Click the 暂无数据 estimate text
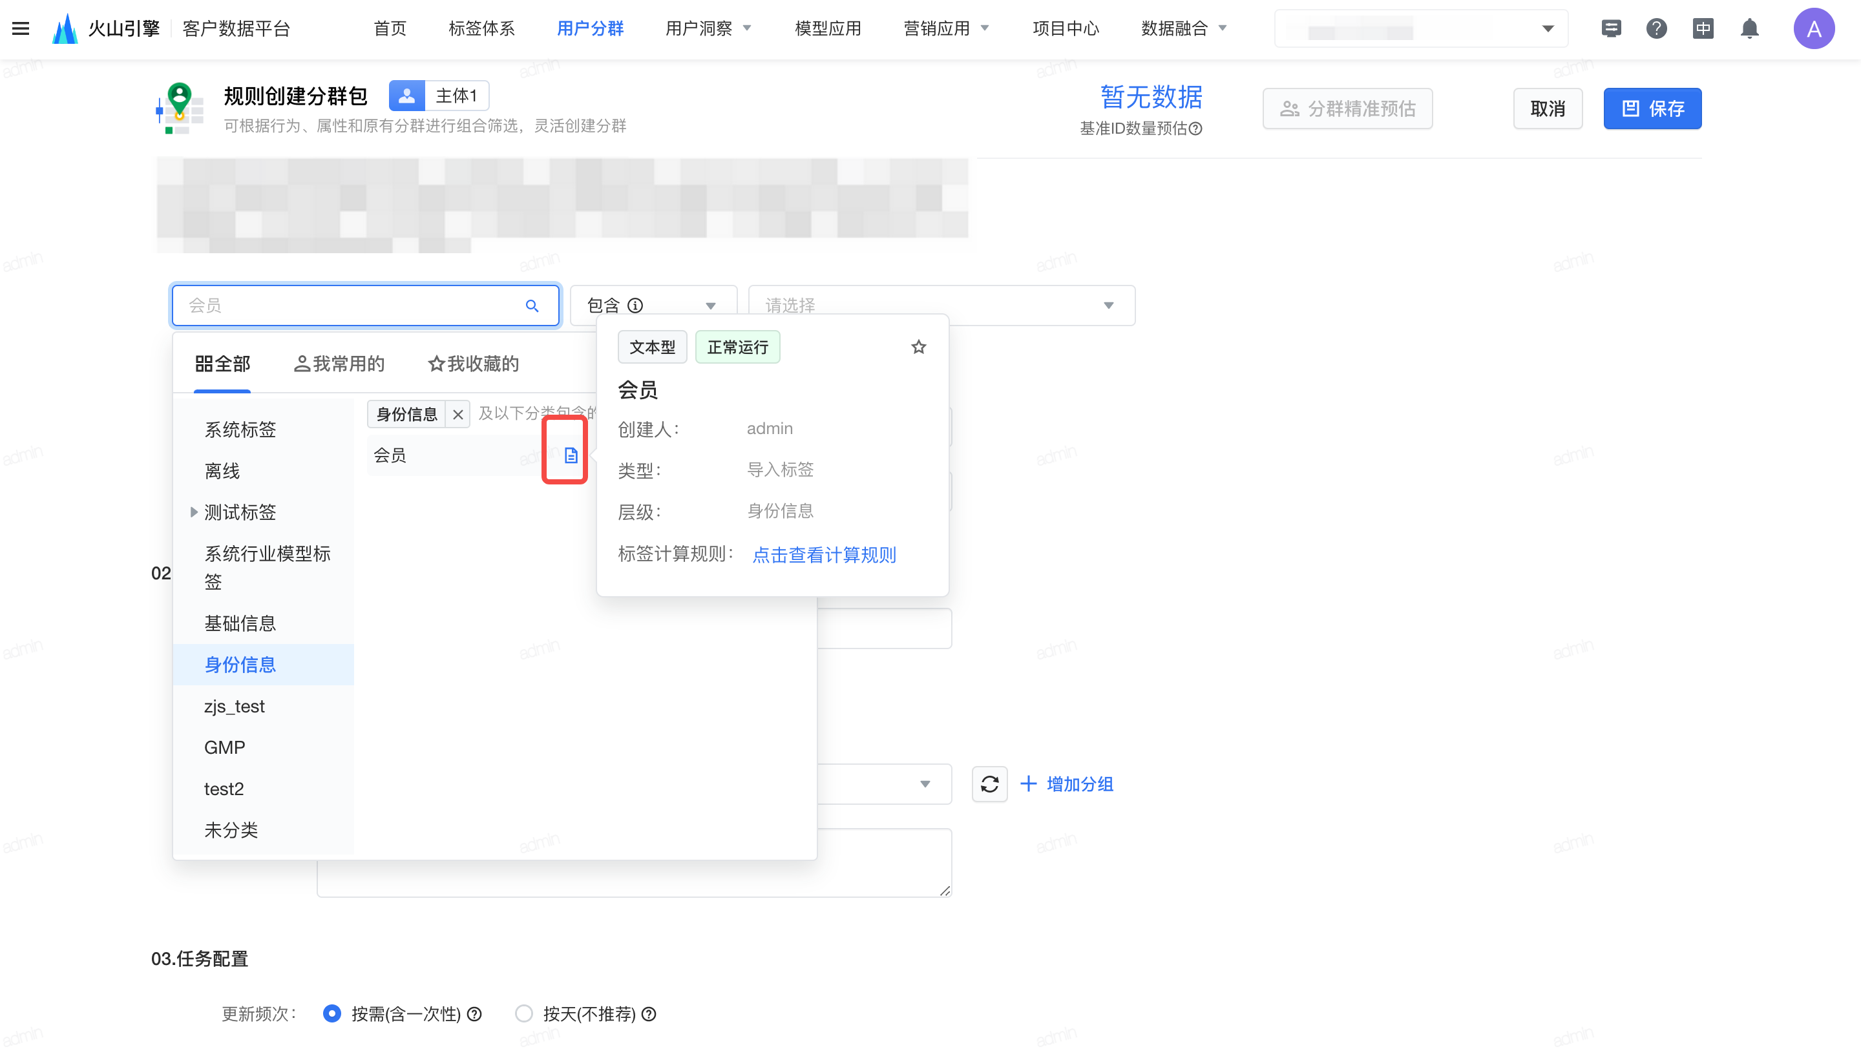The image size is (1861, 1058). pyautogui.click(x=1151, y=97)
